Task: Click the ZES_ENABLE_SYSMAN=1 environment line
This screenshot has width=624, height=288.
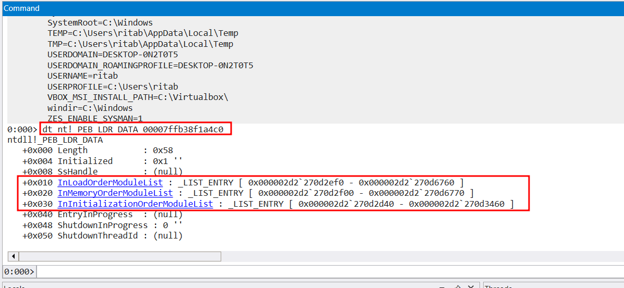Action: click(x=95, y=119)
